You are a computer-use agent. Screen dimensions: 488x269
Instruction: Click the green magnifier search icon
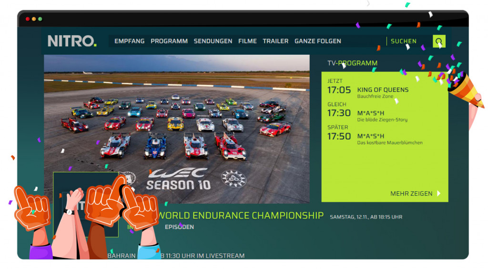click(439, 41)
